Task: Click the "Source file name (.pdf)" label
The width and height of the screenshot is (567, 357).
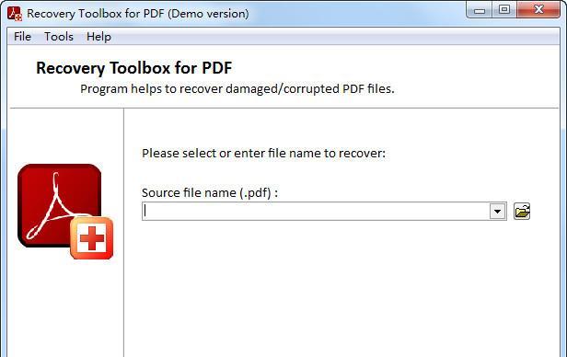Action: click(210, 192)
